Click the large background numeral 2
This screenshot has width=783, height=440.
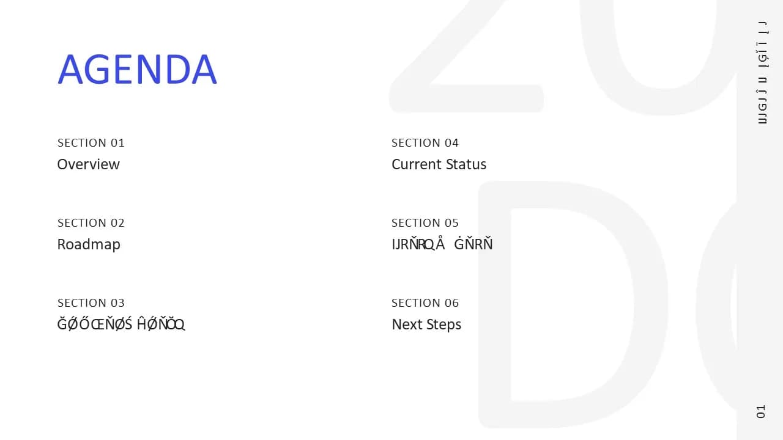(x=466, y=56)
